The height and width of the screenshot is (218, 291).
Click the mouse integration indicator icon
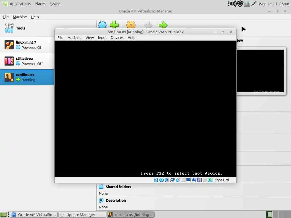coord(205,180)
